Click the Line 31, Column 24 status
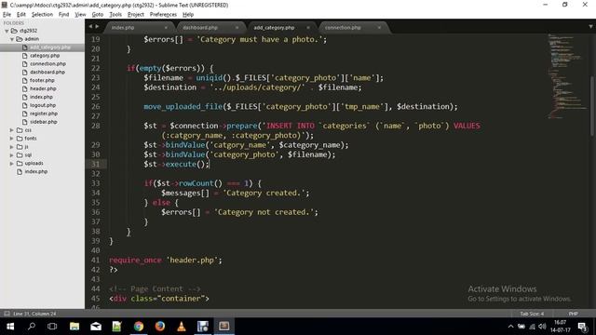This screenshot has height=335, width=596. point(34,314)
